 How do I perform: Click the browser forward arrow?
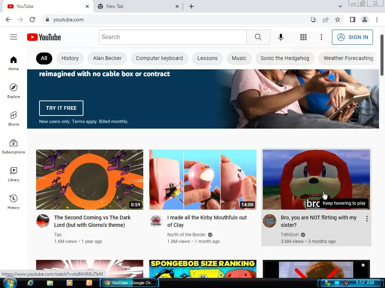click(20, 19)
